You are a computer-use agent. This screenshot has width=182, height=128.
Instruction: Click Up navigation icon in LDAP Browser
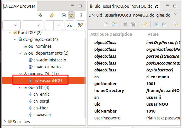[x=41, y=15]
